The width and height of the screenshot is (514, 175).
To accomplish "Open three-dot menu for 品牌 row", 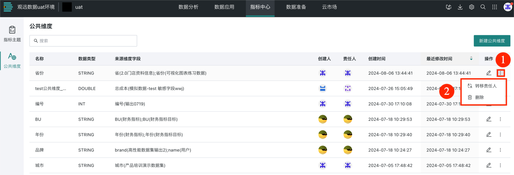I will pos(500,150).
